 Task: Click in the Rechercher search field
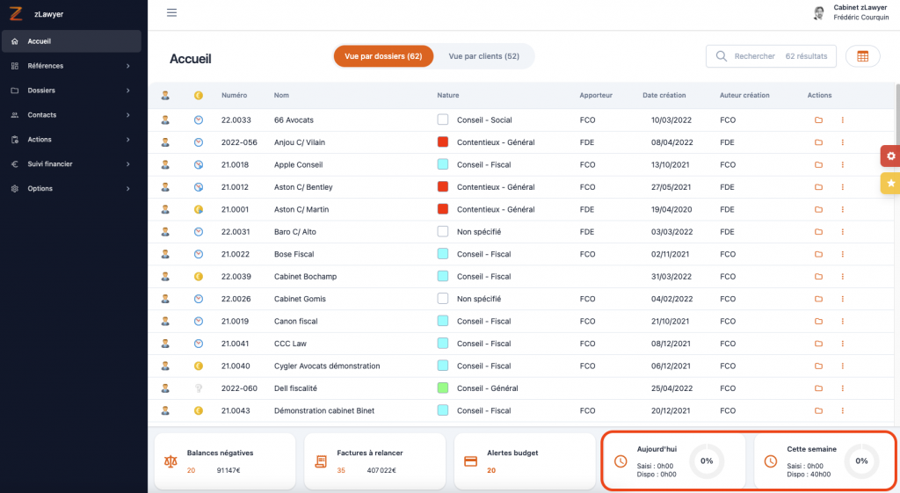pos(756,56)
